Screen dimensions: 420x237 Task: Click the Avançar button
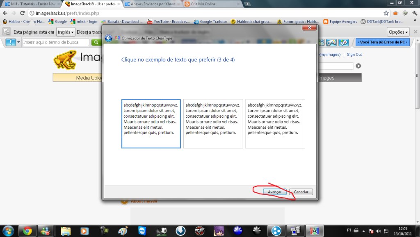(x=274, y=192)
